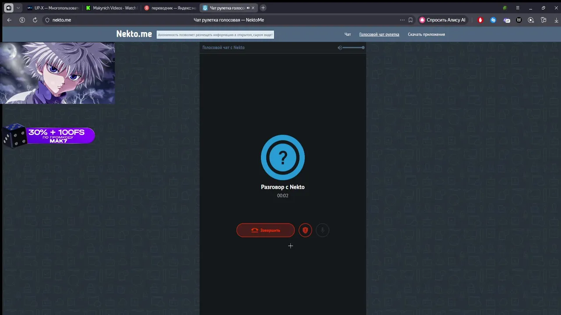The image size is (561, 315).
Task: Click the anime character banner image
Action: click(57, 73)
